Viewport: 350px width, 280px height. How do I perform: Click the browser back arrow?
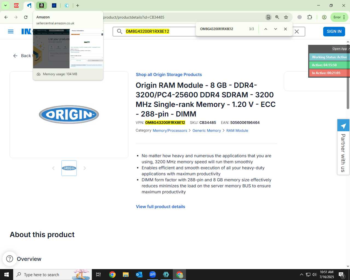click(6, 17)
